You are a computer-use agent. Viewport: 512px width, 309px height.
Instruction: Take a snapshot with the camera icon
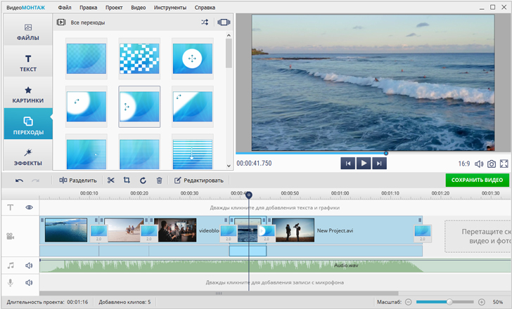(492, 164)
